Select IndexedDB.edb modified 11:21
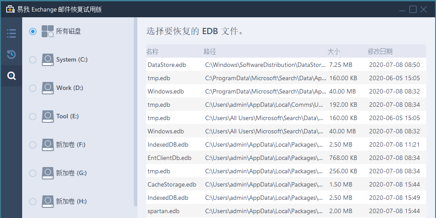 (286, 144)
